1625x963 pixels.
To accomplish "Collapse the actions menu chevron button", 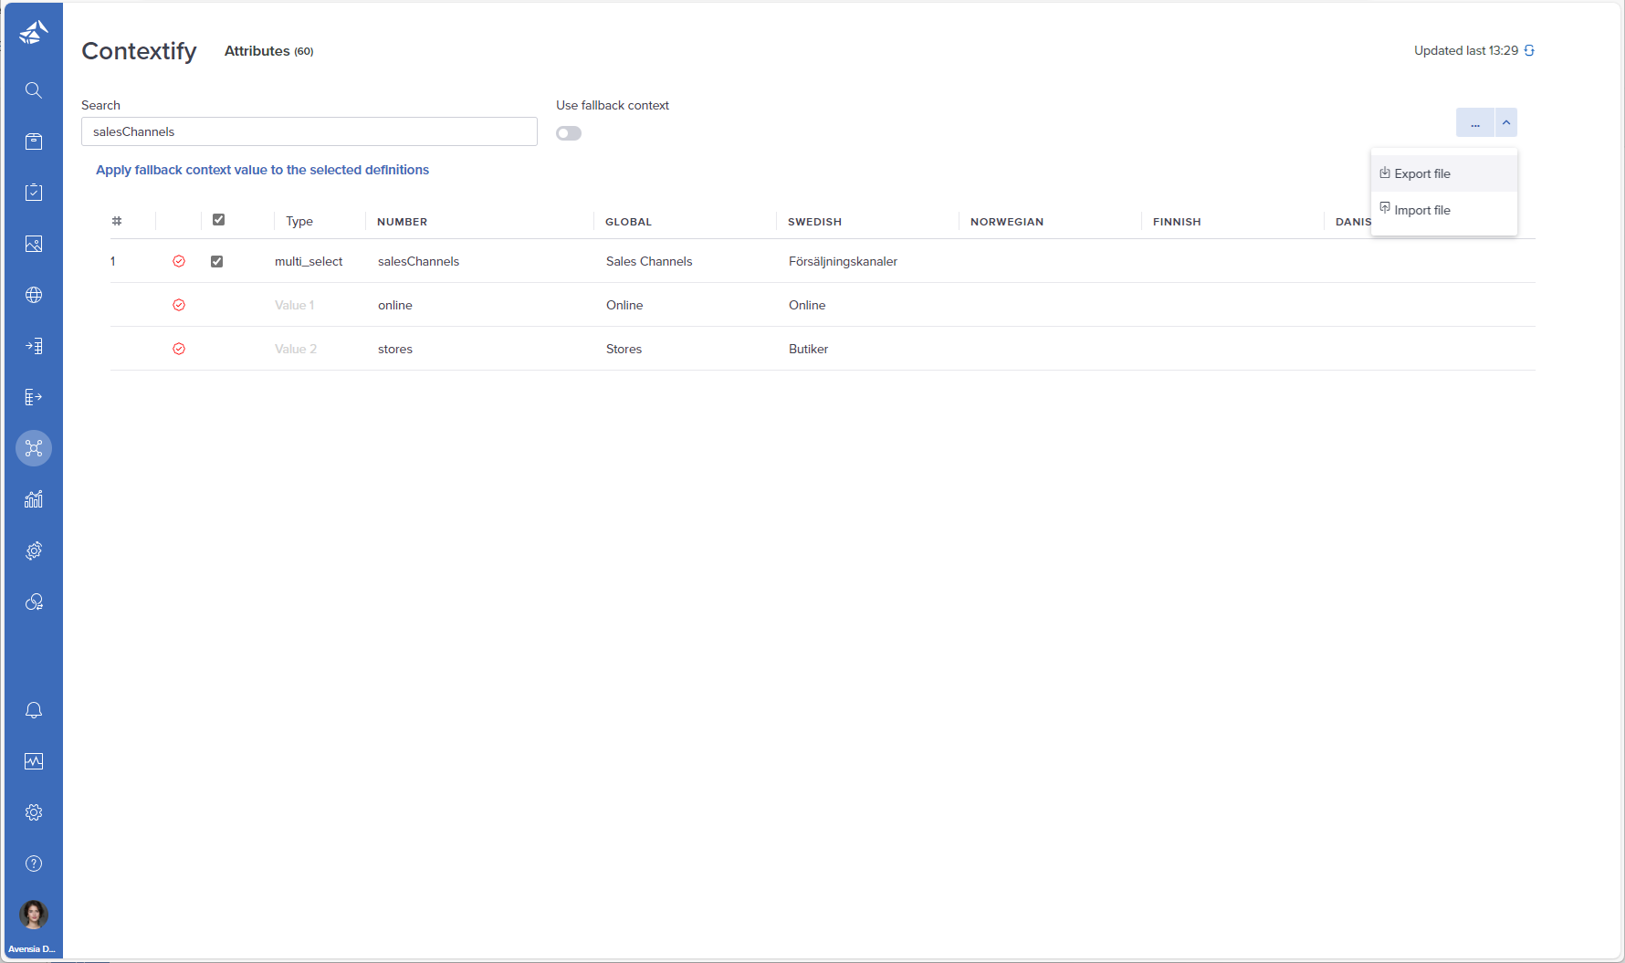I will pos(1506,122).
